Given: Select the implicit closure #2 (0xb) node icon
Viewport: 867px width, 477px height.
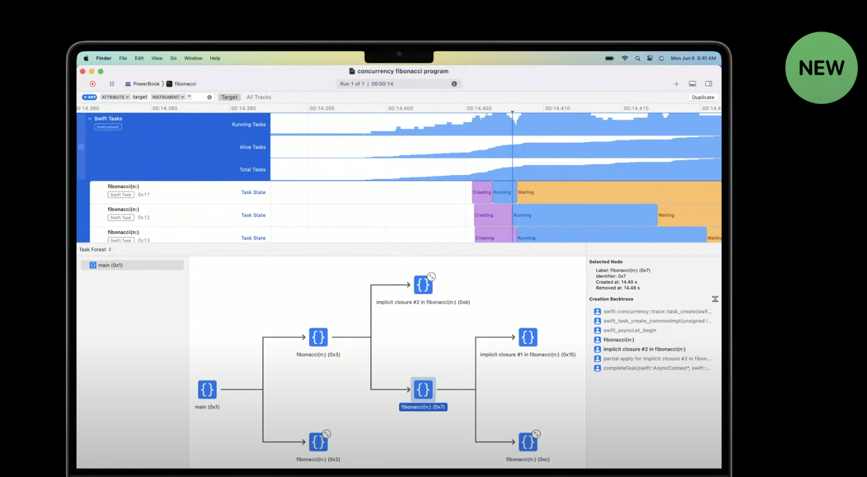Looking at the screenshot, I should [x=423, y=285].
